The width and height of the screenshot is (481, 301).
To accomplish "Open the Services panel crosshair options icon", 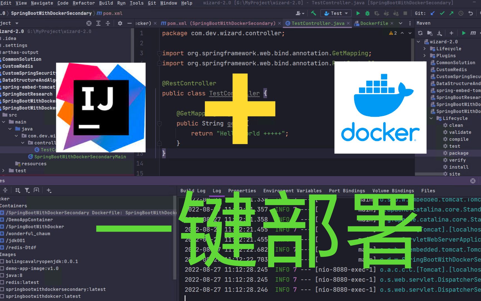I will (x=473, y=181).
